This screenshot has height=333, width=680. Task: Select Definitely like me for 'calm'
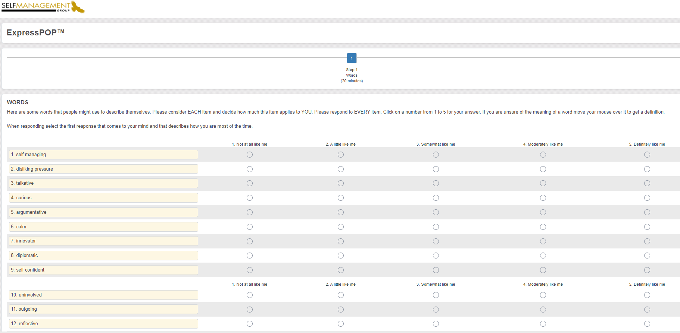point(647,227)
